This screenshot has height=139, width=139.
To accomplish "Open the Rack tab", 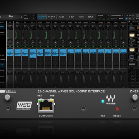I will pyautogui.click(x=61, y=17).
